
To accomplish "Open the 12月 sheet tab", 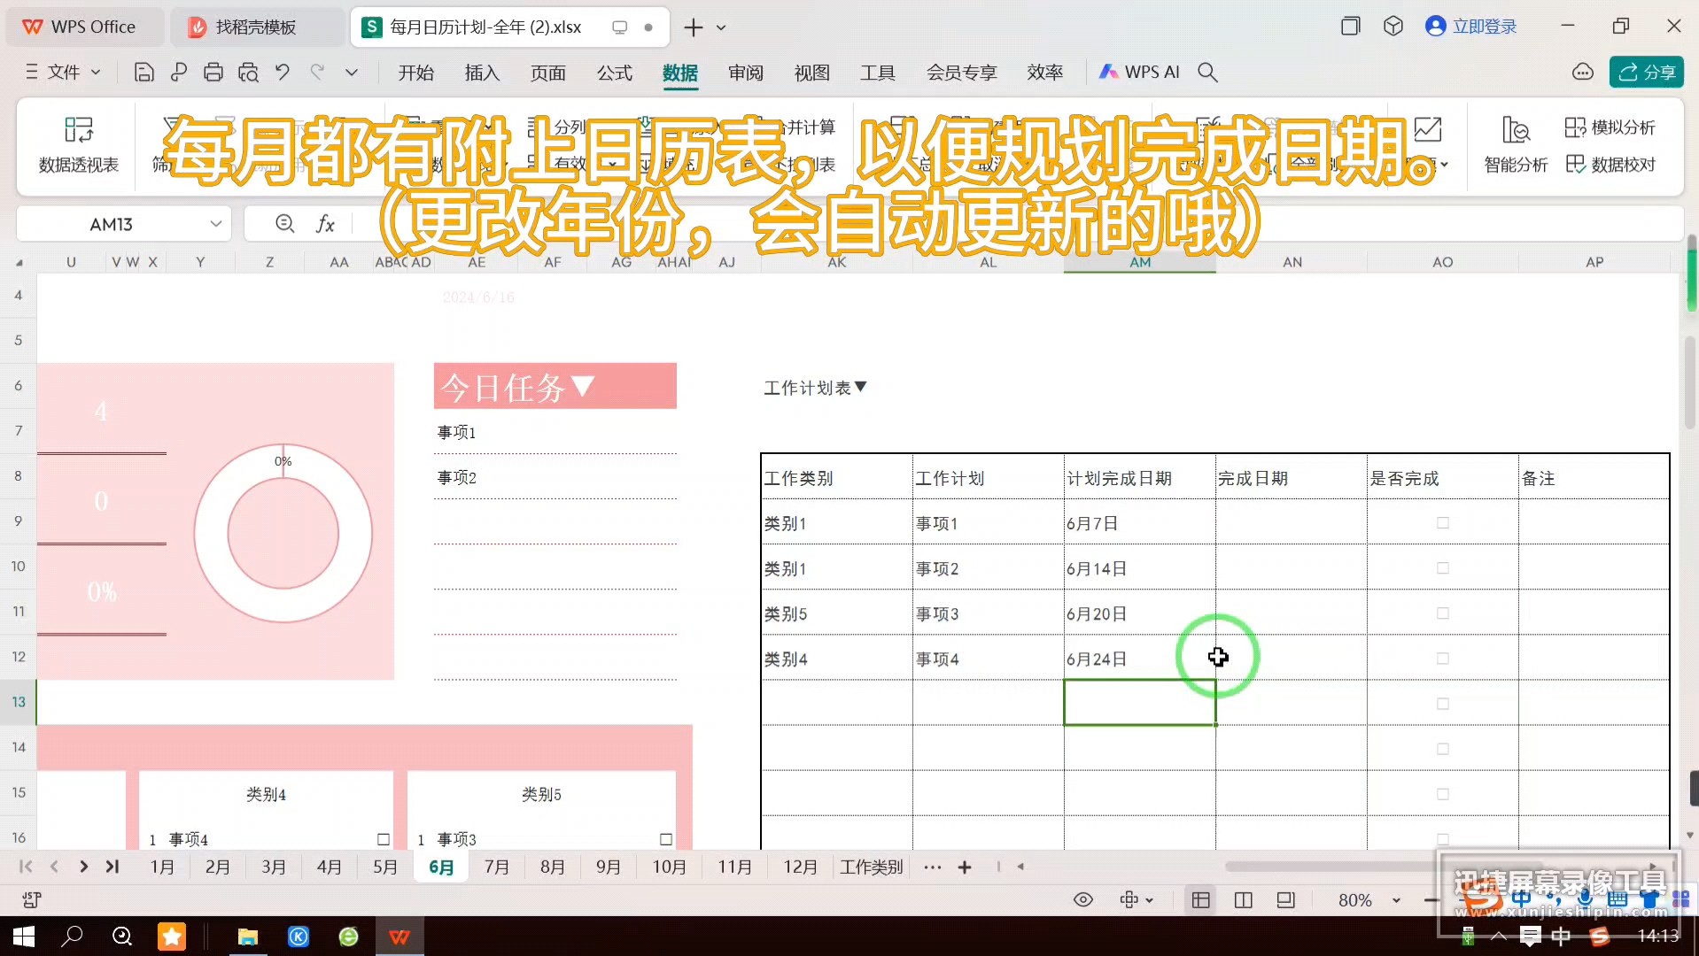I will (x=798, y=867).
